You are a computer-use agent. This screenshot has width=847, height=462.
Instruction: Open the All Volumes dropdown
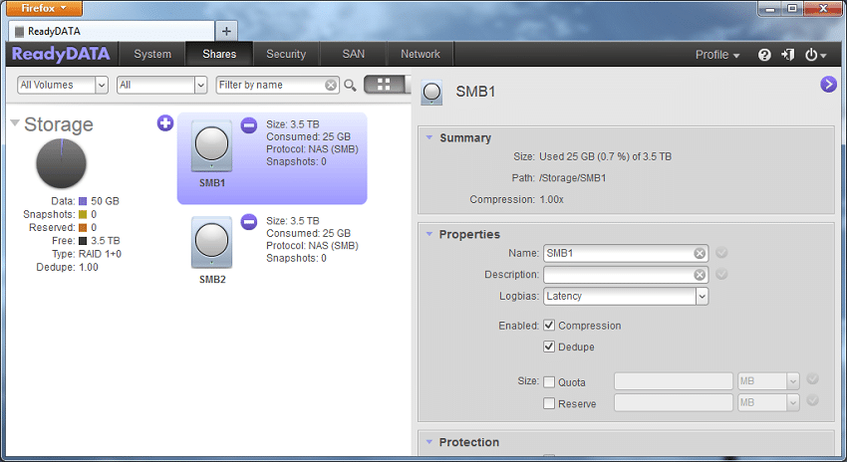[x=63, y=85]
